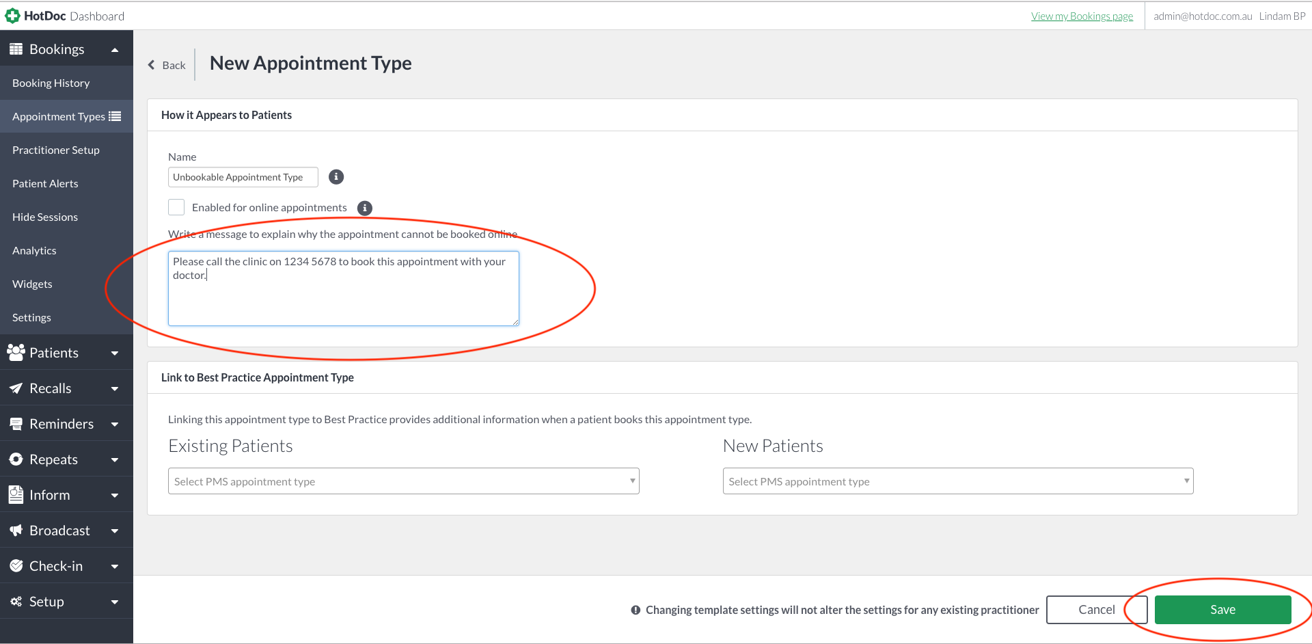Click info icon next to Enabled for online appointments

coord(365,208)
